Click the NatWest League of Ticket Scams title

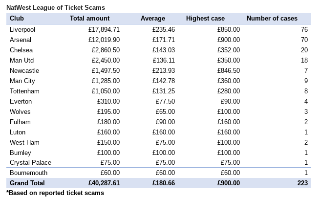pos(55,8)
